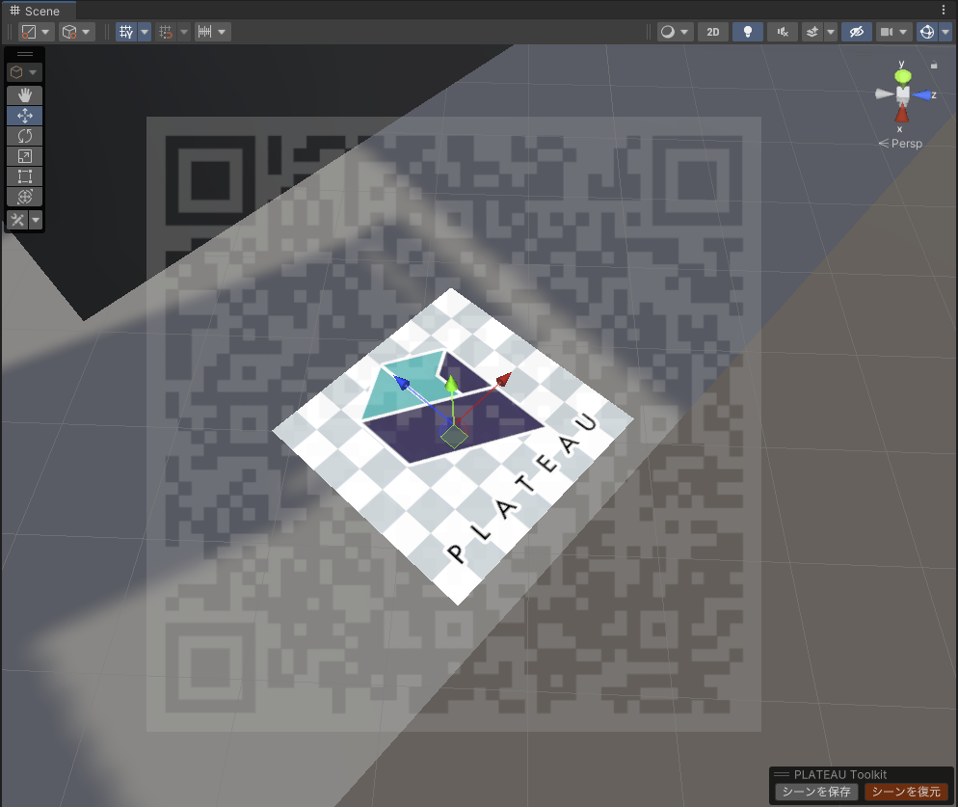Image resolution: width=958 pixels, height=807 pixels.
Task: Expand the custom editor tools dropdown arrow
Action: pyautogui.click(x=36, y=220)
